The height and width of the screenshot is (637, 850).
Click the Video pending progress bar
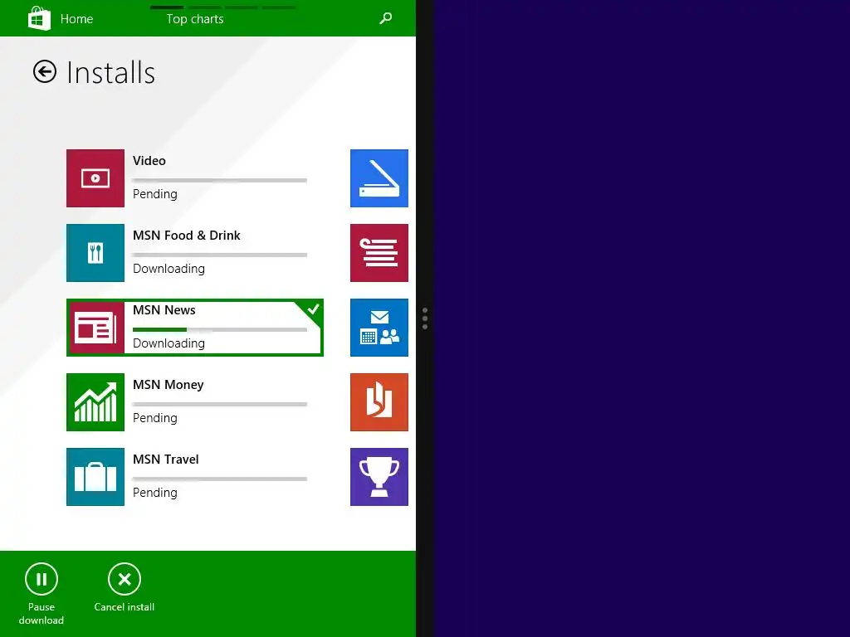(219, 180)
